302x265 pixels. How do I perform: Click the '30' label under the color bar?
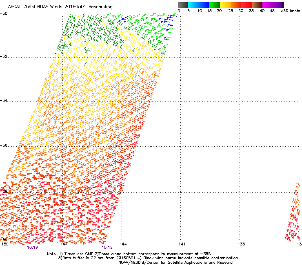point(241,11)
